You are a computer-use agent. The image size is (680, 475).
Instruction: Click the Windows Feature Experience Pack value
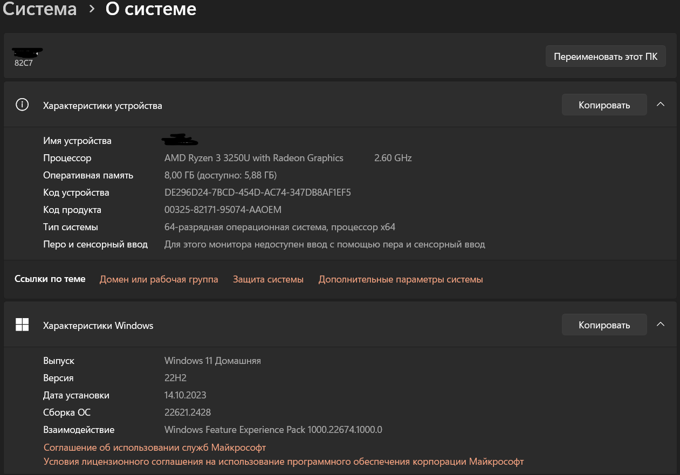[x=273, y=430]
